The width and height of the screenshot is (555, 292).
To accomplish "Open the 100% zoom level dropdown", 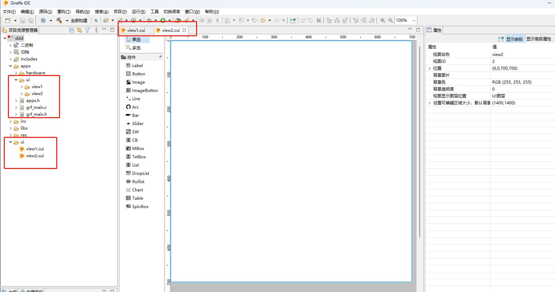I will tap(414, 20).
